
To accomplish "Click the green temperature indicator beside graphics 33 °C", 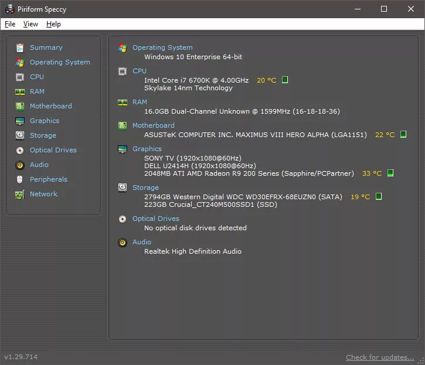I will 390,173.
